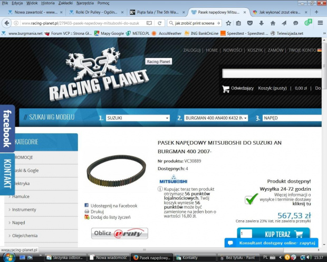327x262 pixels.
Task: Click NOWOŚCI link in header
Action: [233, 50]
